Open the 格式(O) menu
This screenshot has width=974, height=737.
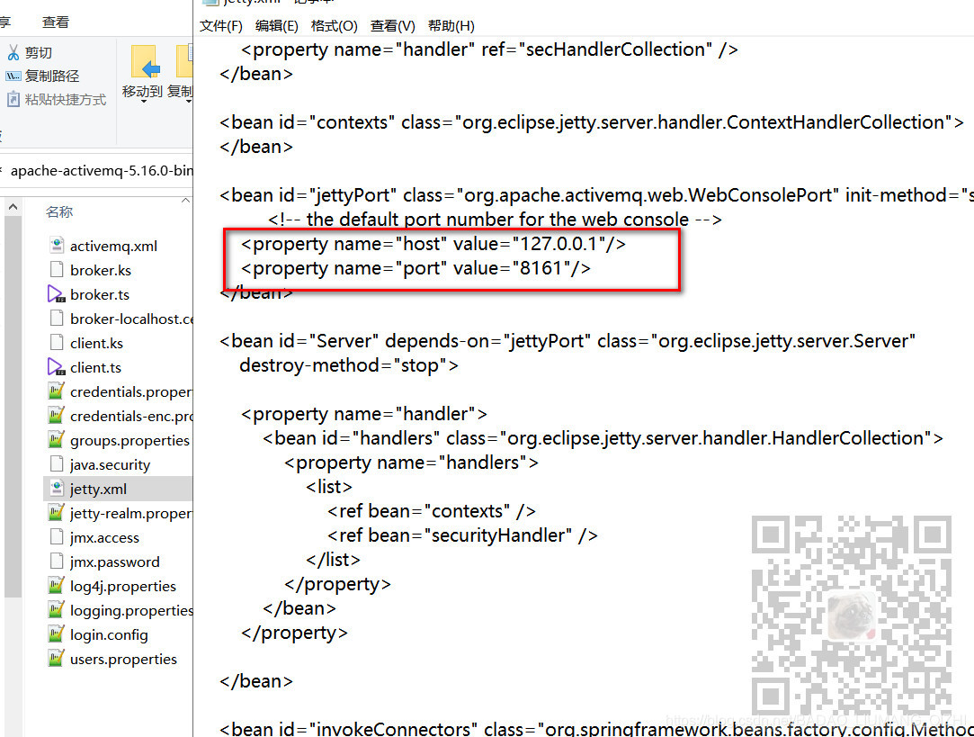(334, 26)
